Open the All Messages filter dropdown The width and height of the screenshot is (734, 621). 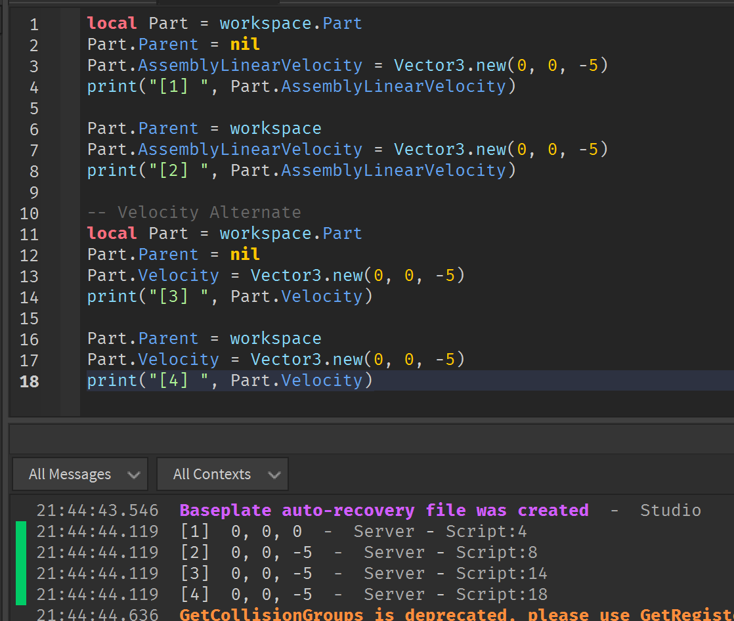(79, 474)
